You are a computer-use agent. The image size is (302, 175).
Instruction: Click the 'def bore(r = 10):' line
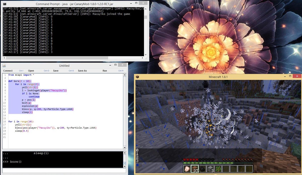click(x=20, y=81)
